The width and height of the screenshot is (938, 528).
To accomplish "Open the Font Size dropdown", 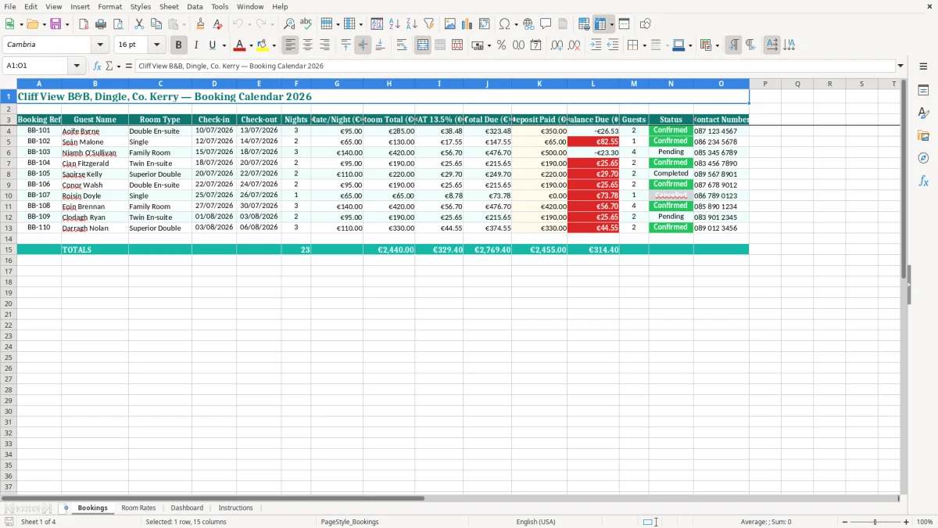I will tap(156, 45).
